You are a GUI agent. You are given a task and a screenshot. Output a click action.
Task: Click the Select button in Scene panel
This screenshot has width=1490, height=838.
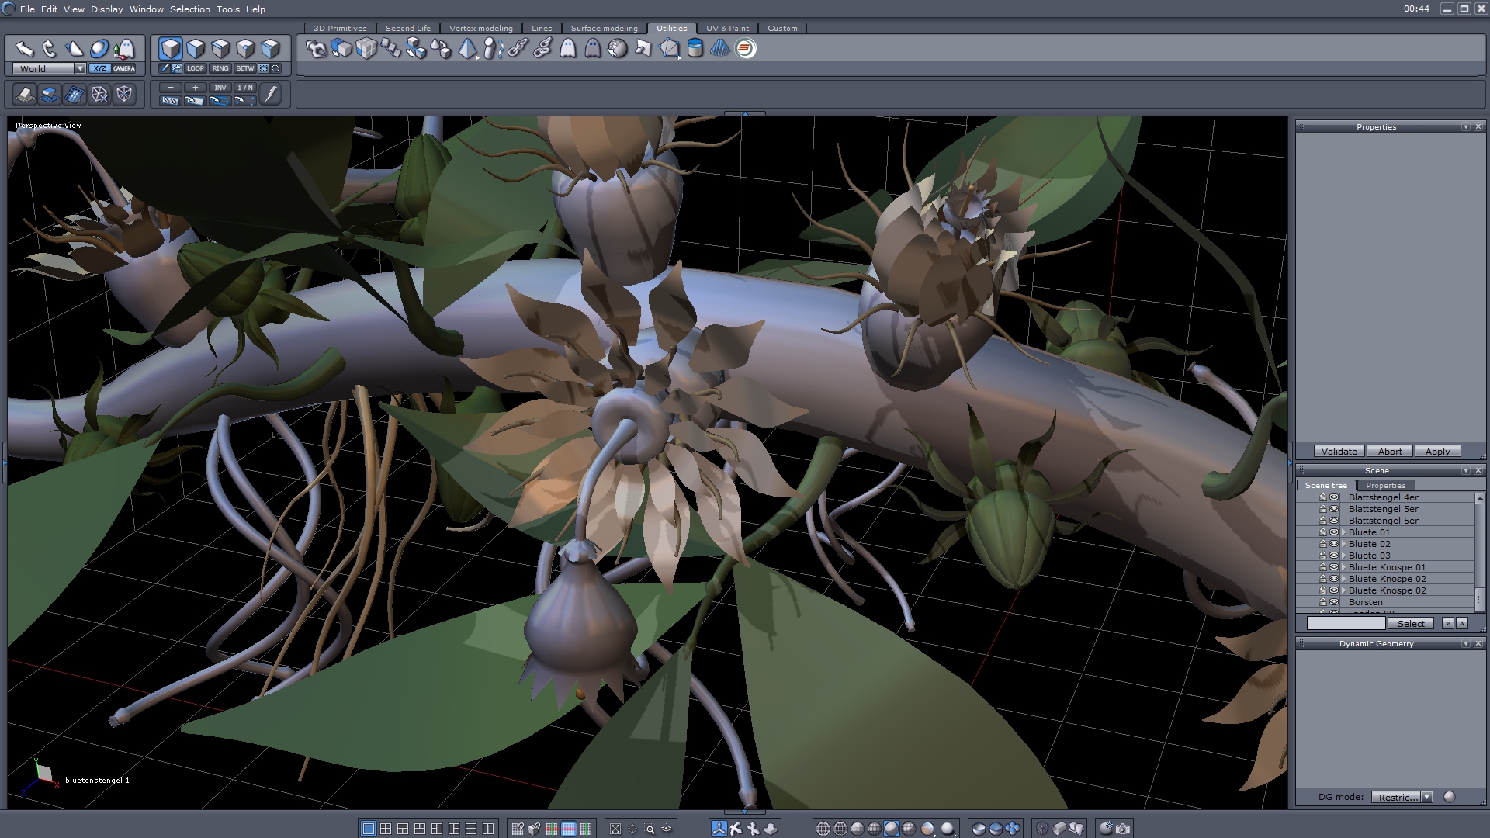(1410, 624)
